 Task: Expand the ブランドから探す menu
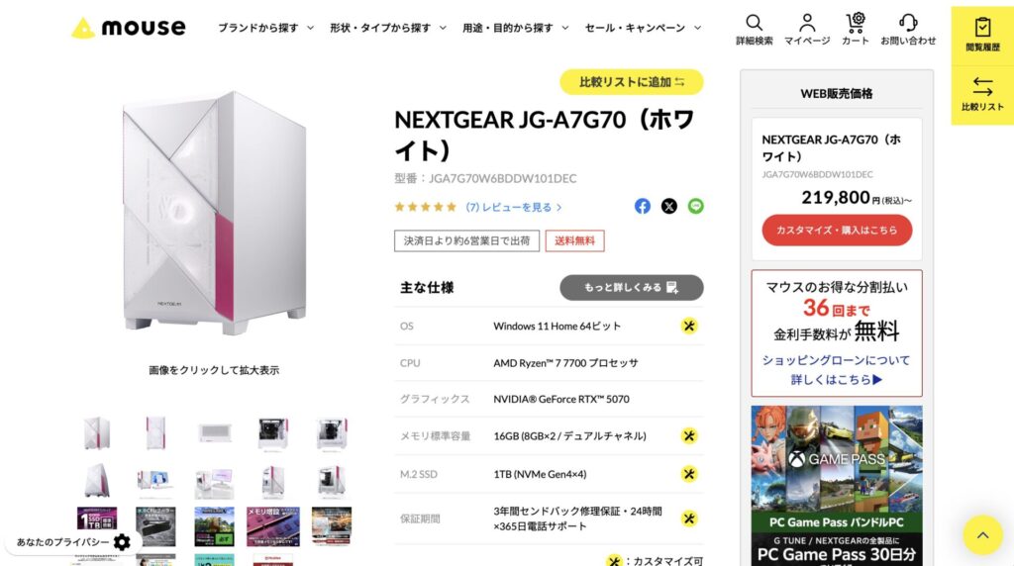click(265, 28)
